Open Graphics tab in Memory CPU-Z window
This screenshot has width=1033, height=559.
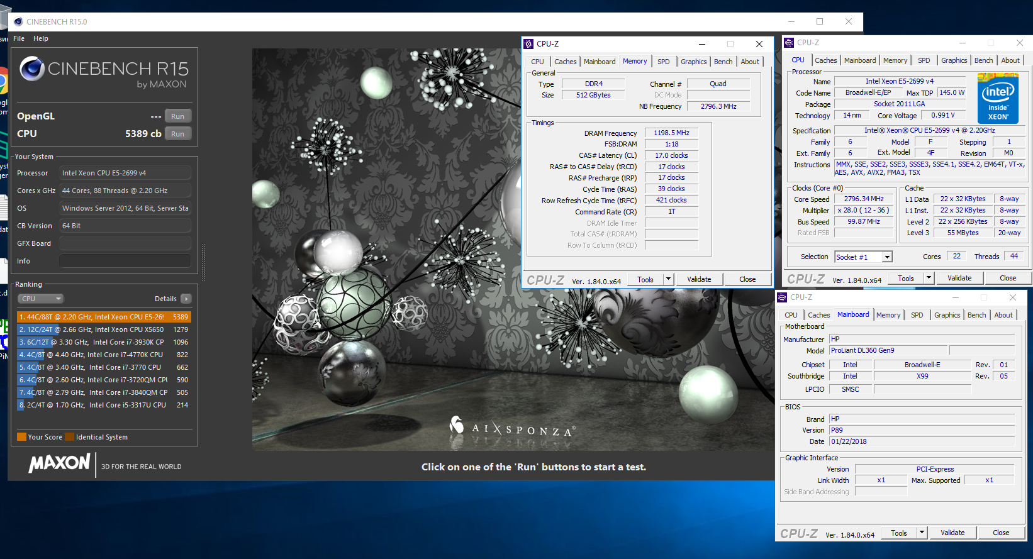coord(693,62)
